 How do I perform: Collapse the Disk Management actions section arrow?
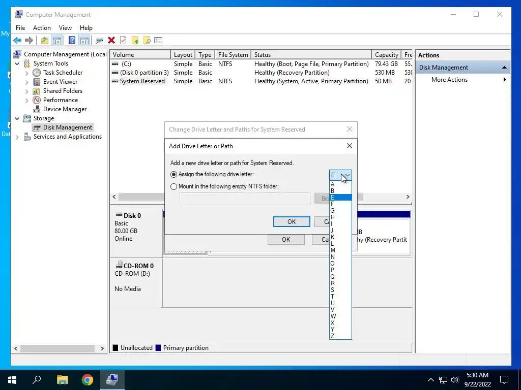click(504, 68)
